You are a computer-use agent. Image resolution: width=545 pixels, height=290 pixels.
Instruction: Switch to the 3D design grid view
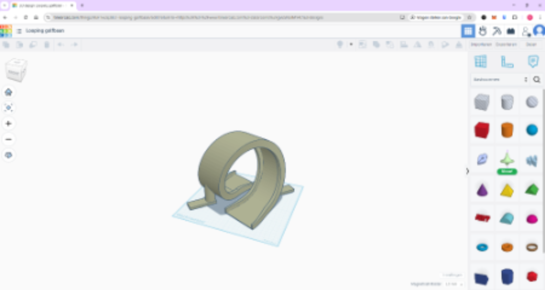468,31
